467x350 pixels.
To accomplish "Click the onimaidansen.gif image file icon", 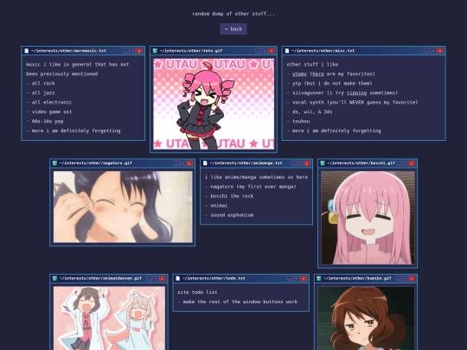I will tap(54, 278).
